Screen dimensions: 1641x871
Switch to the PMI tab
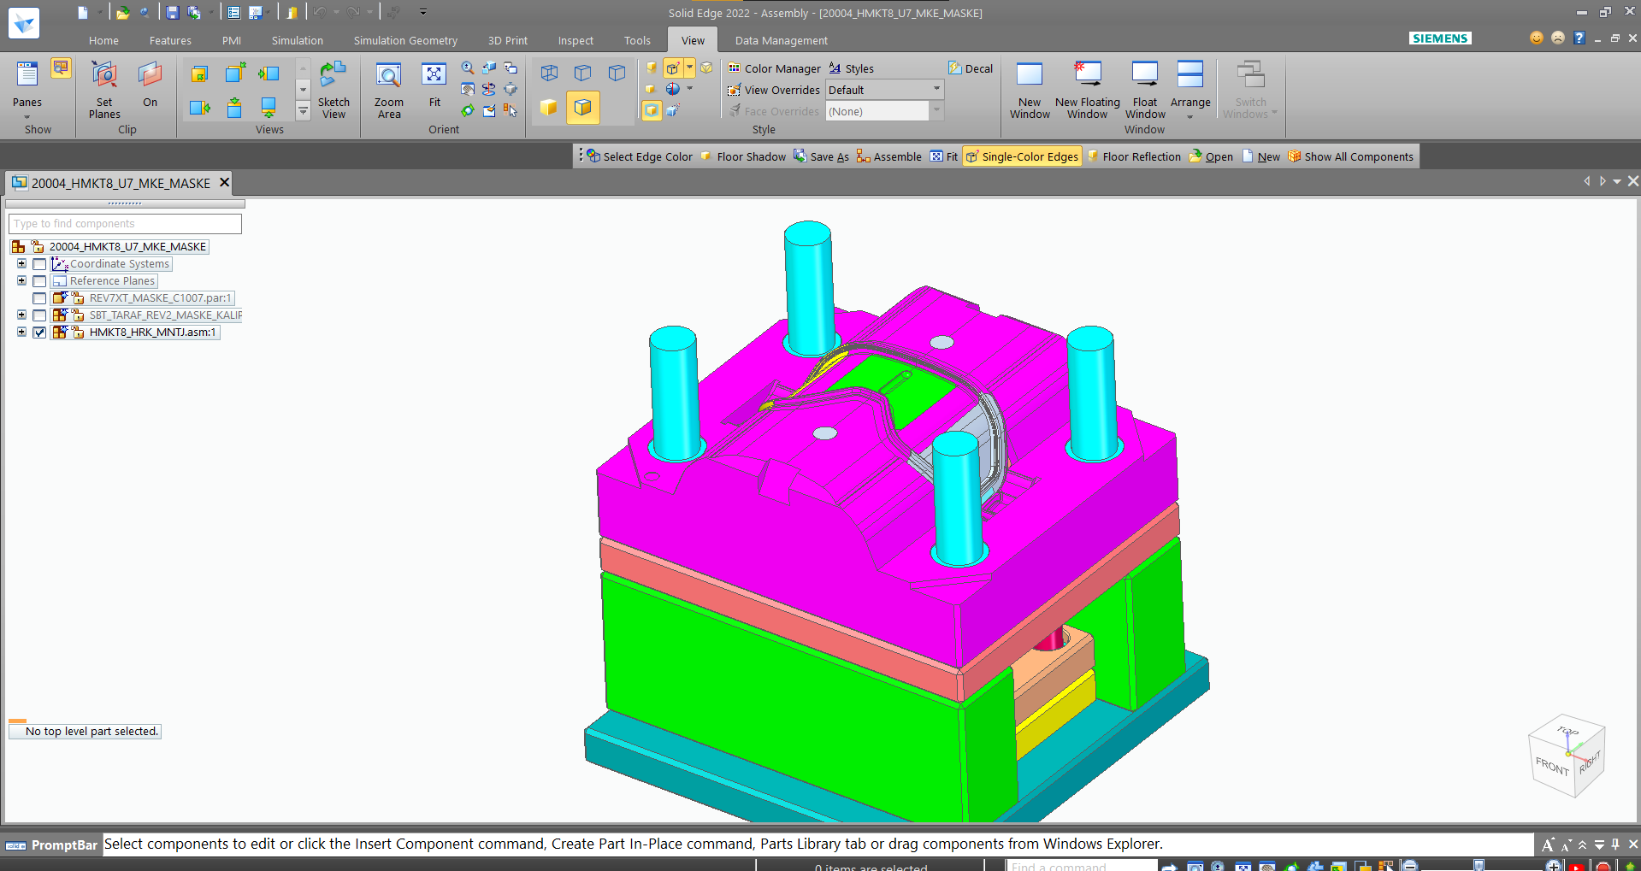[x=231, y=40]
